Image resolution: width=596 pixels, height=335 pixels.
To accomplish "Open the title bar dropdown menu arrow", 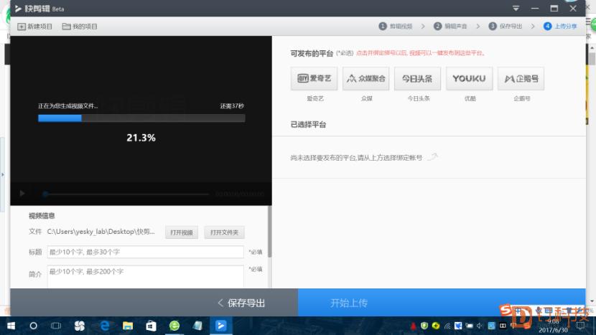I will (x=516, y=9).
